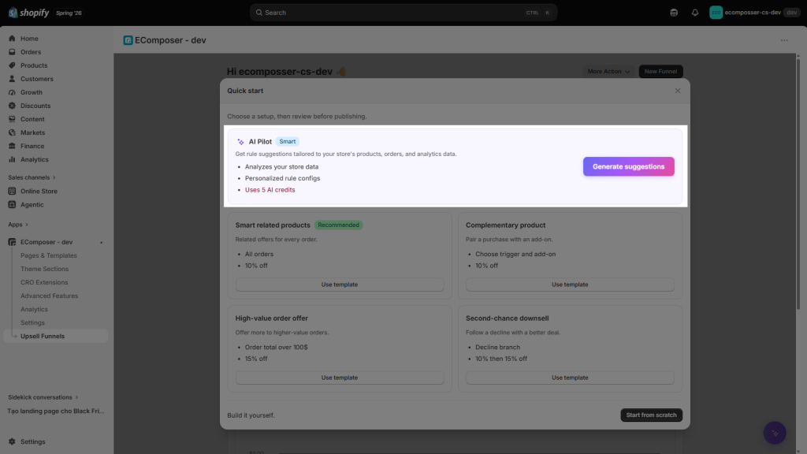Click the Spring '26 edition badge
The image size is (807, 454).
(69, 13)
